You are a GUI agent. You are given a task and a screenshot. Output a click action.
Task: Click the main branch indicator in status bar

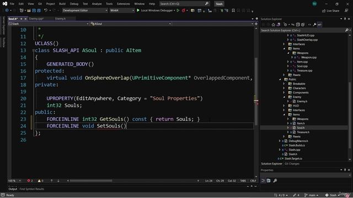coord(311,195)
